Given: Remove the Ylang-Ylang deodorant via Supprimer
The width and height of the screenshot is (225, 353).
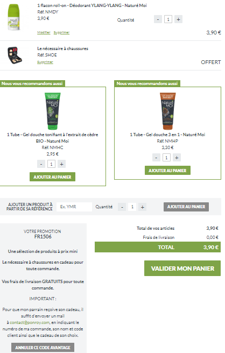Looking at the screenshot, I should tap(61, 32).
